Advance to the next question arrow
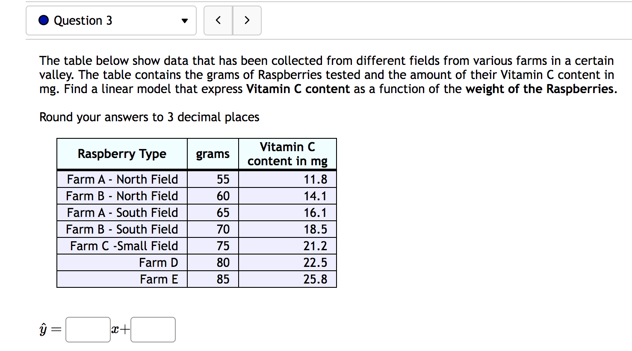632x351 pixels. point(247,20)
